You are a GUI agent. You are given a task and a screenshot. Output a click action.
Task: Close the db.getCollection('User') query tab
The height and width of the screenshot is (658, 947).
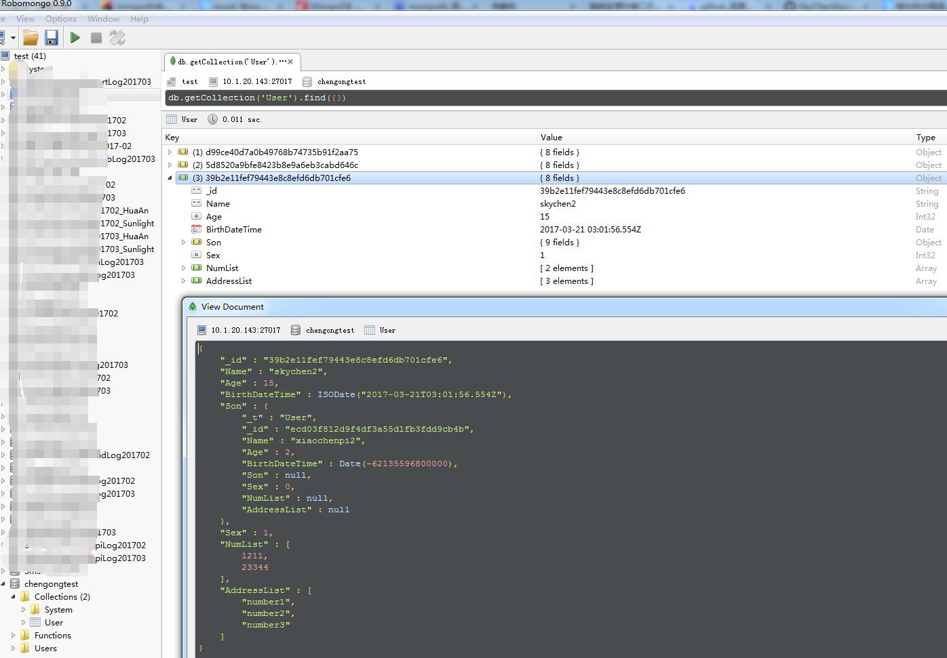click(290, 62)
